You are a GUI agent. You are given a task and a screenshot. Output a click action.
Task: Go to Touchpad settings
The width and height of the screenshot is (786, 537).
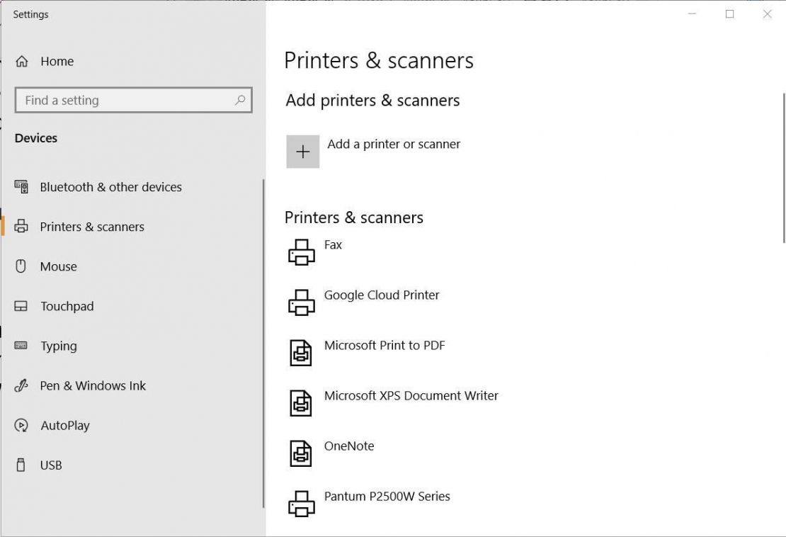click(67, 306)
